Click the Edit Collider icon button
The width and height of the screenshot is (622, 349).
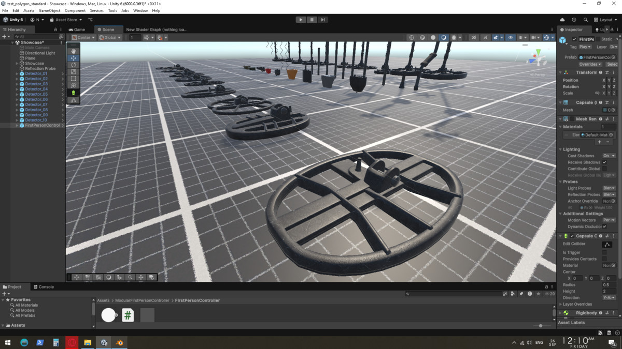pyautogui.click(x=607, y=244)
